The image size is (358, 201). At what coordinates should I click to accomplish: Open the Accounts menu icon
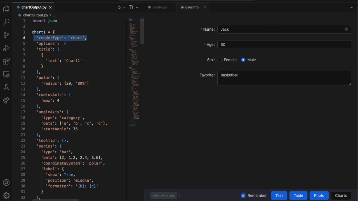click(6, 183)
